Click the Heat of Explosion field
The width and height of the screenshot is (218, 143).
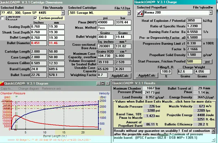tap(194, 20)
